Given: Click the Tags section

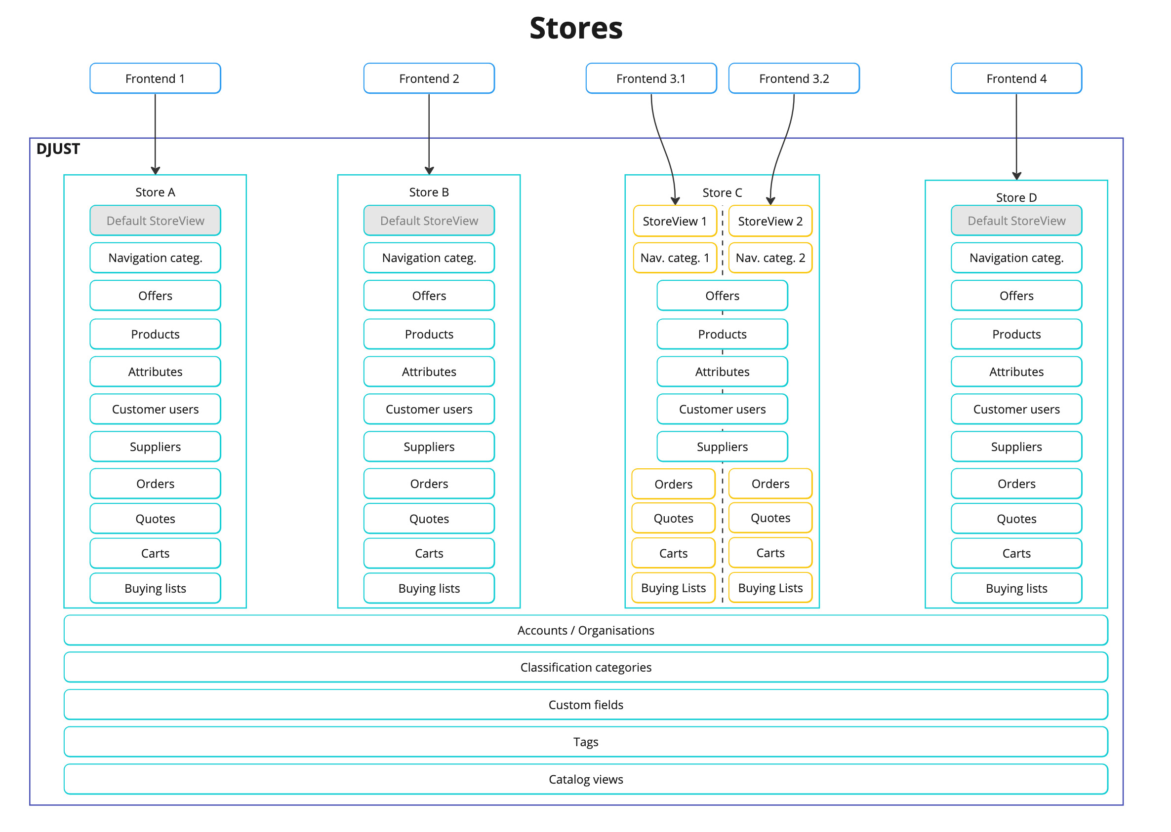Looking at the screenshot, I should point(586,741).
